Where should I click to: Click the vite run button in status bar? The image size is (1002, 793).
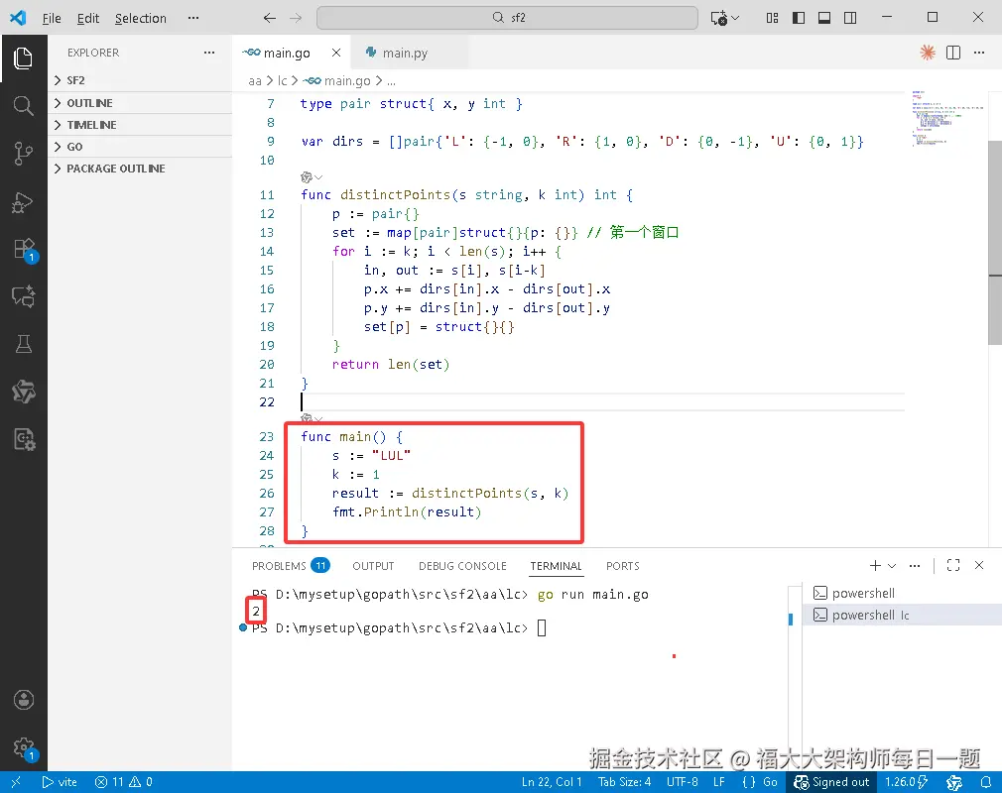(60, 781)
